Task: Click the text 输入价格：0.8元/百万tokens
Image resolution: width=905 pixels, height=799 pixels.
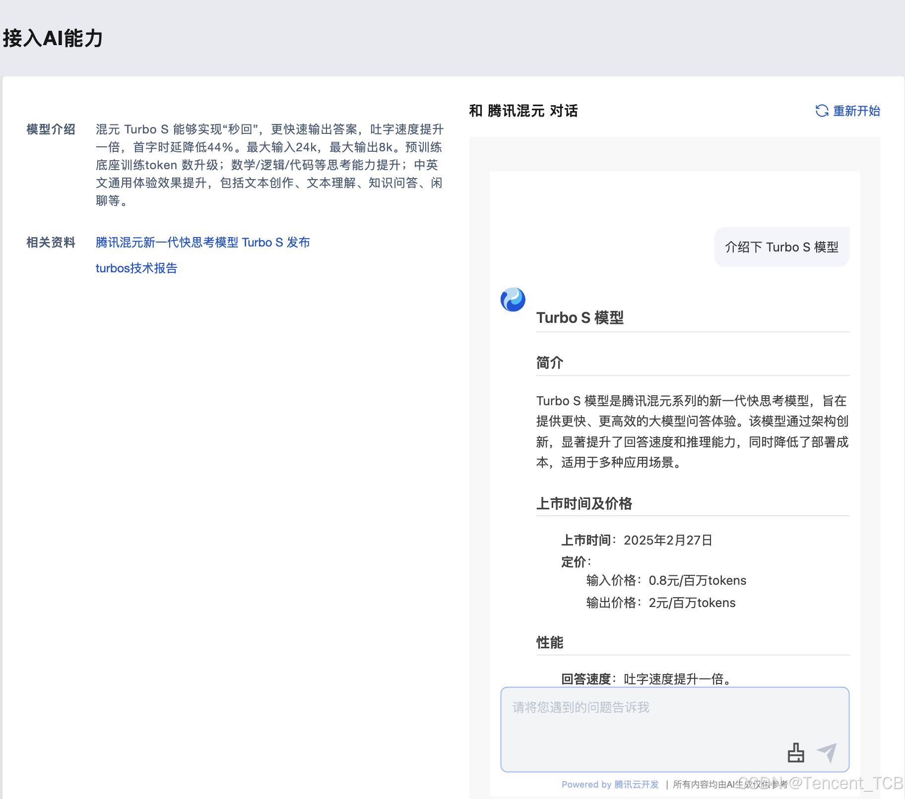Action: point(666,580)
